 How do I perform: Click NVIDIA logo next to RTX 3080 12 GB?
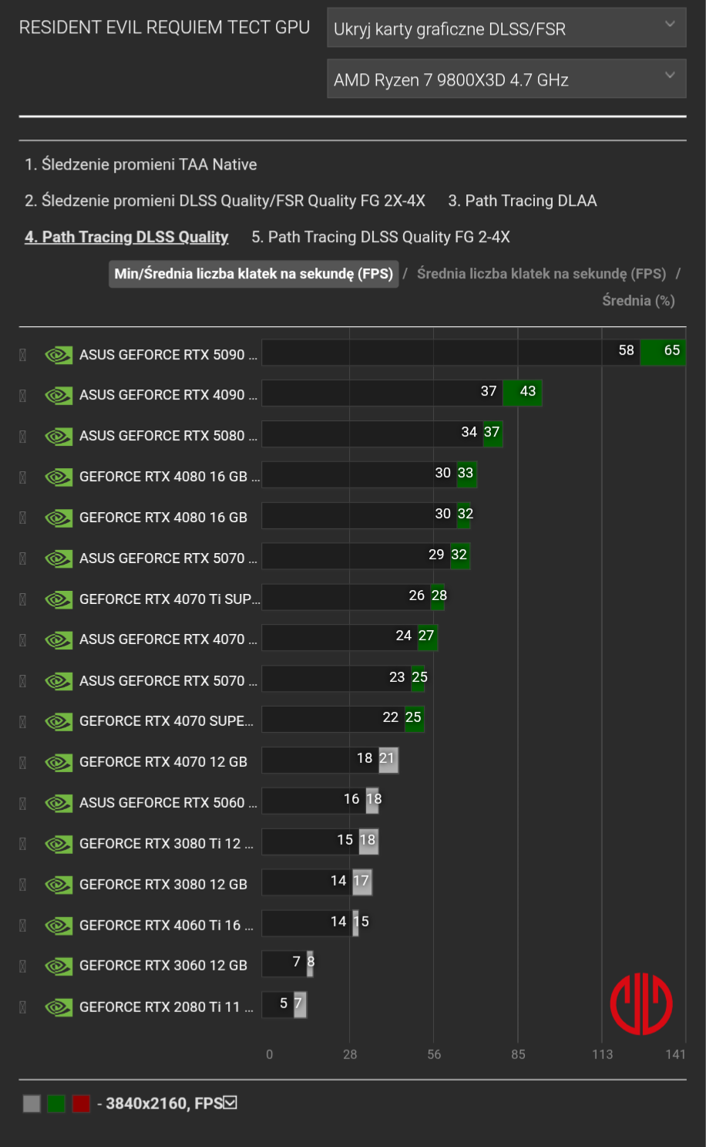pyautogui.click(x=59, y=885)
